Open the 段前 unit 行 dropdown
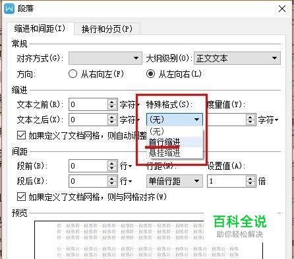 coord(126,166)
